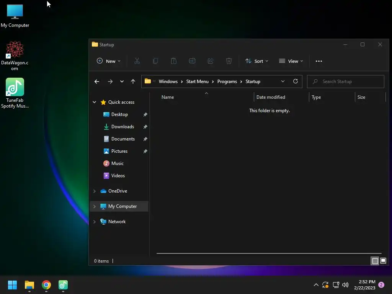Unpin Desktop from Quick access
The image size is (392, 294).
pos(145,114)
